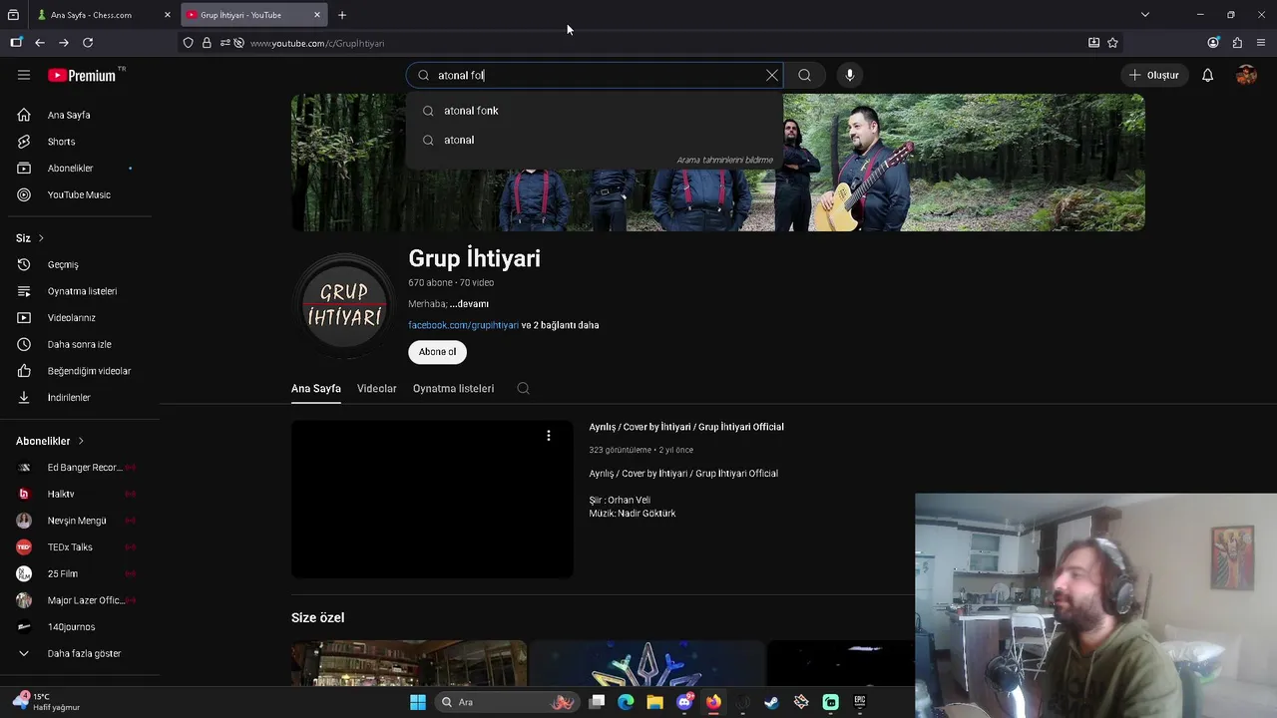Screen dimensions: 1277x718
Task: Open a new browser tab
Action: (342, 15)
